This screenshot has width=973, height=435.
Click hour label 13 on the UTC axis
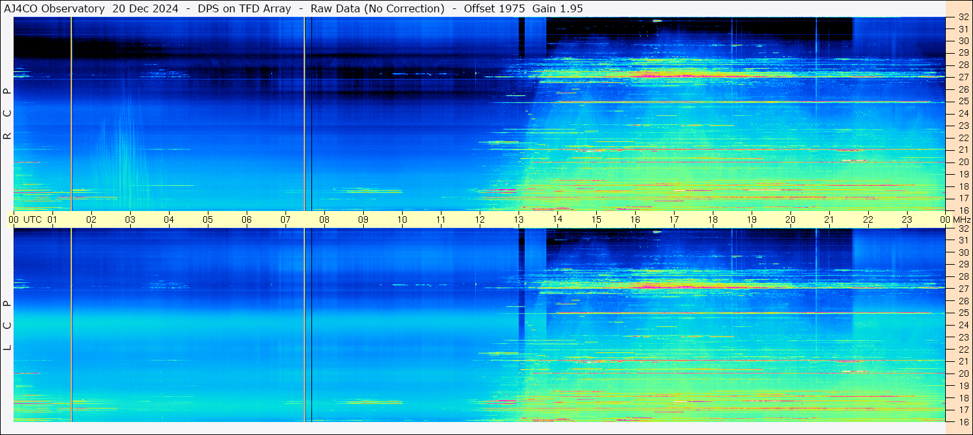pos(519,219)
